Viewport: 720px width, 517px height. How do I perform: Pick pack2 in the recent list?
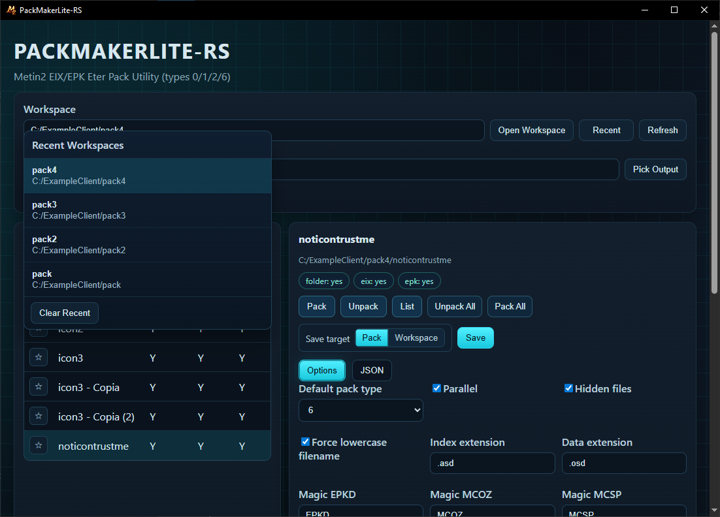tap(148, 245)
